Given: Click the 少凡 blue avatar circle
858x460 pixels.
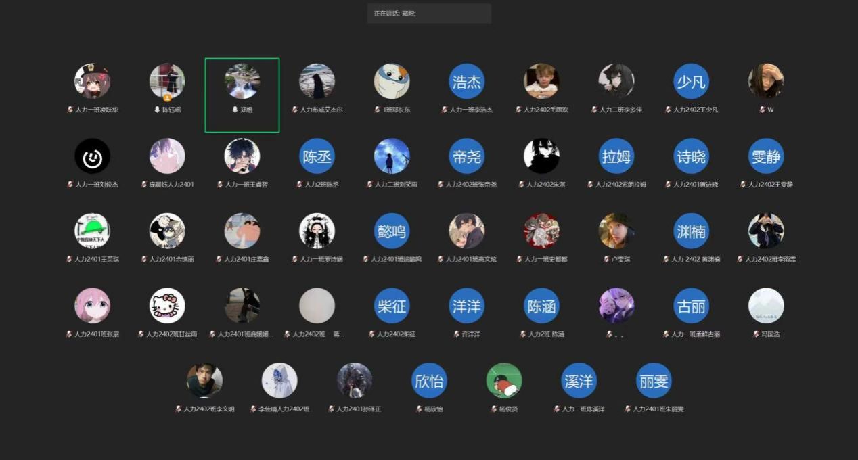Looking at the screenshot, I should pos(691,82).
